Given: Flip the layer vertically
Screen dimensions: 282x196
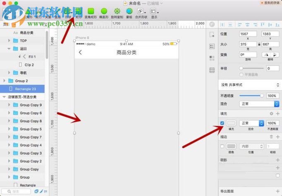Looking at the screenshot, I should pyautogui.click(x=275, y=55).
